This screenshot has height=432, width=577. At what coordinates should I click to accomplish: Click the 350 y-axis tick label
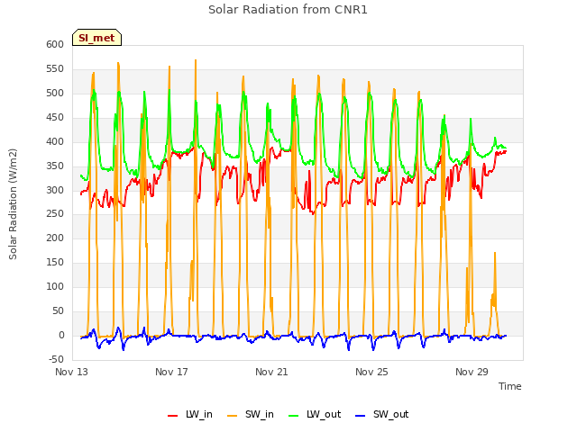[x=55, y=166]
